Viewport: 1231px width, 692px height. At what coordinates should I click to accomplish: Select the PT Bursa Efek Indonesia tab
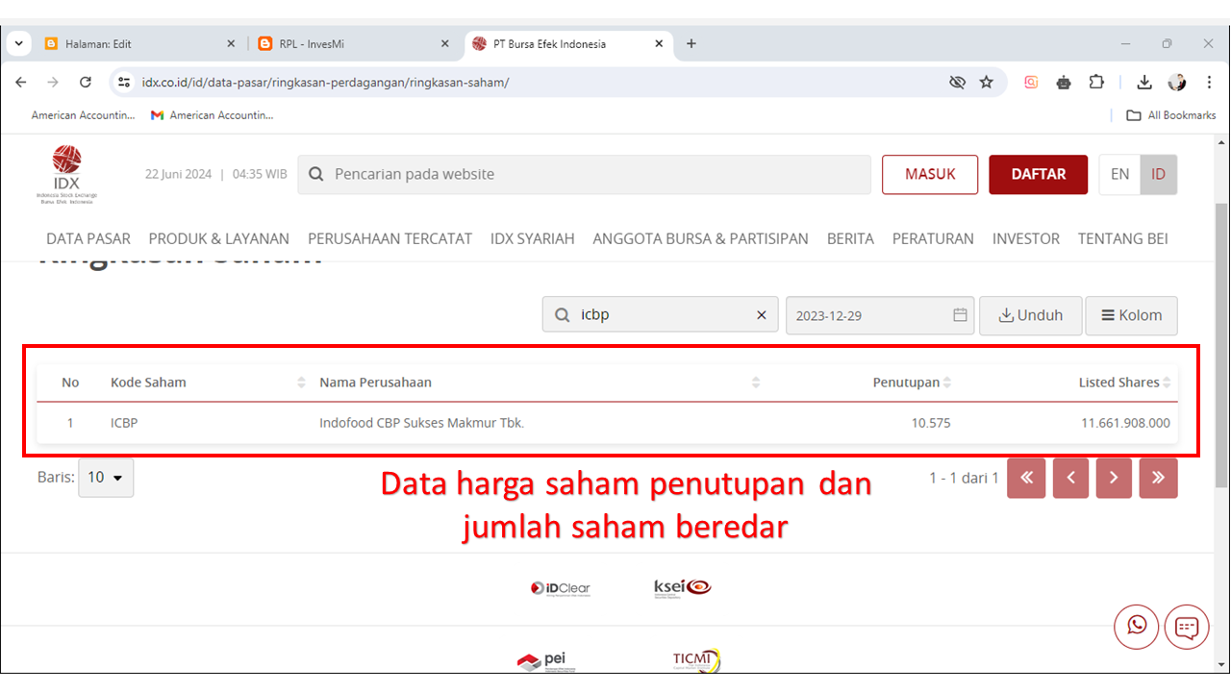(569, 43)
